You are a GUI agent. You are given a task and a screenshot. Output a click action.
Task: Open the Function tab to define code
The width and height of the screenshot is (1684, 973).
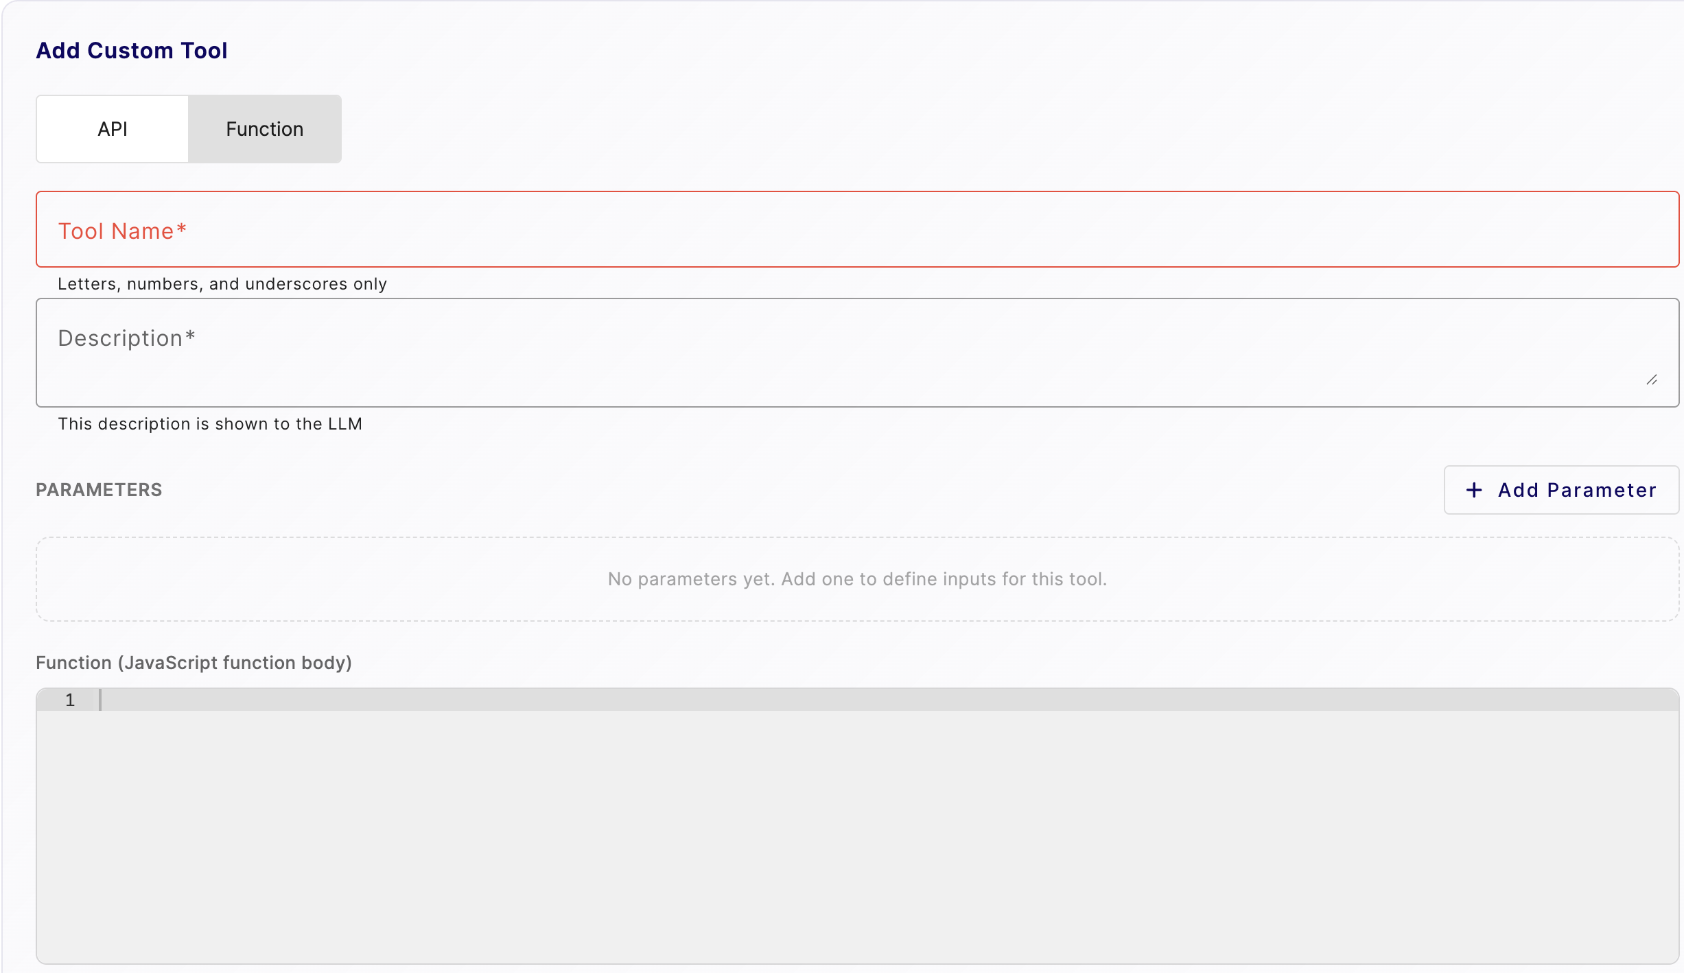click(264, 128)
